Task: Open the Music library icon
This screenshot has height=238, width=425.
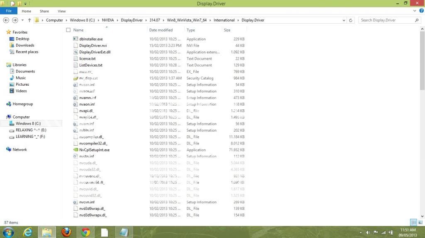Action: pos(12,78)
